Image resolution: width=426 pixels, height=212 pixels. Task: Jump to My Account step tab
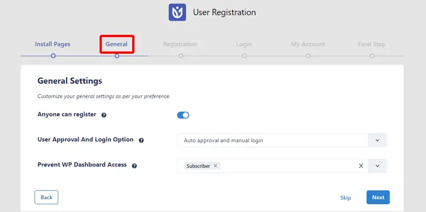tap(308, 44)
